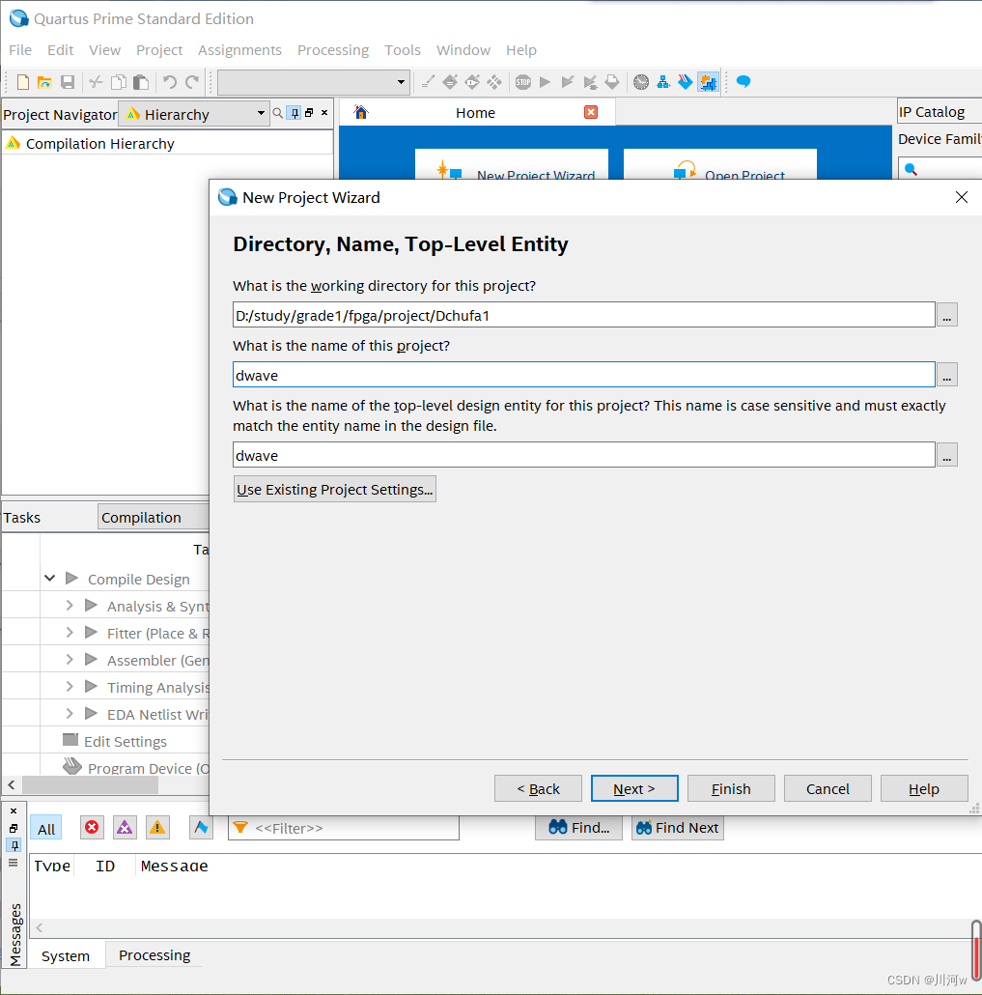
Task: Expand the Fitter (Place & Route) task
Action: point(70,633)
